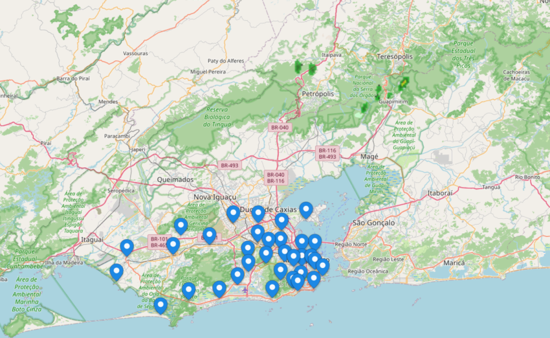Click the purple airport plane symbol
This screenshot has width=550, height=338.
point(245,290)
